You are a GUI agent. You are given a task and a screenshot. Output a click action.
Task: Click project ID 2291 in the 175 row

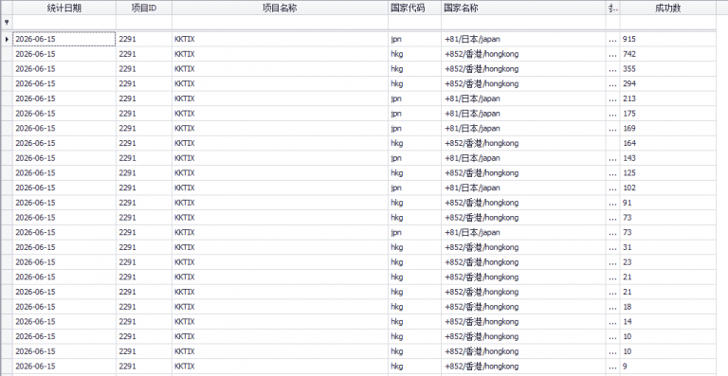[144, 114]
